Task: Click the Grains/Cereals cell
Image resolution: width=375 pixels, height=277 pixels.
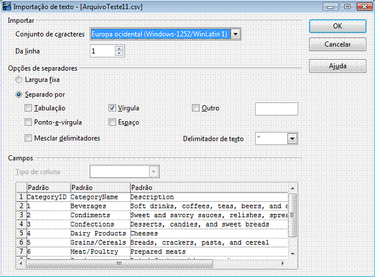Action: pos(100,242)
